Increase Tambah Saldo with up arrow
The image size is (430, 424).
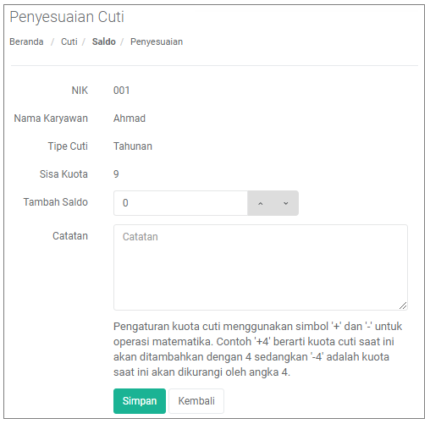[x=260, y=203]
